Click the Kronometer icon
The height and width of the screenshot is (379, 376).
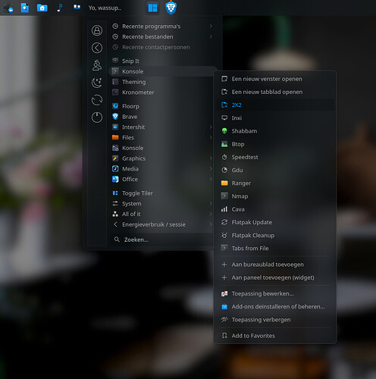(x=115, y=92)
